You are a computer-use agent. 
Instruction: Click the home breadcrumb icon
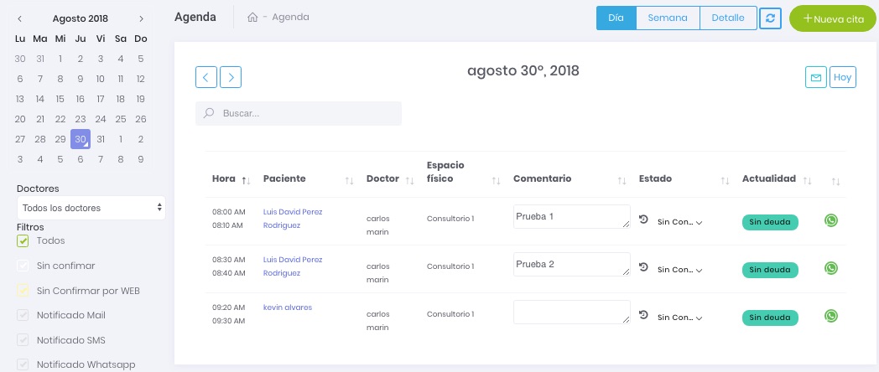252,18
